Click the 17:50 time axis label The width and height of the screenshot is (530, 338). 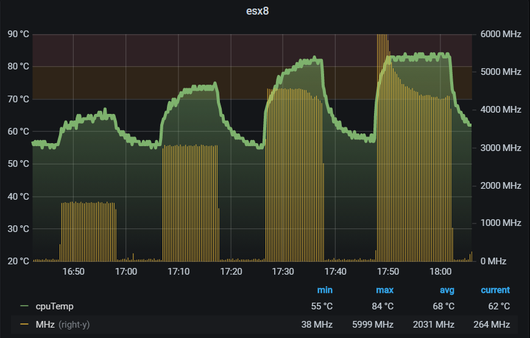click(x=388, y=272)
